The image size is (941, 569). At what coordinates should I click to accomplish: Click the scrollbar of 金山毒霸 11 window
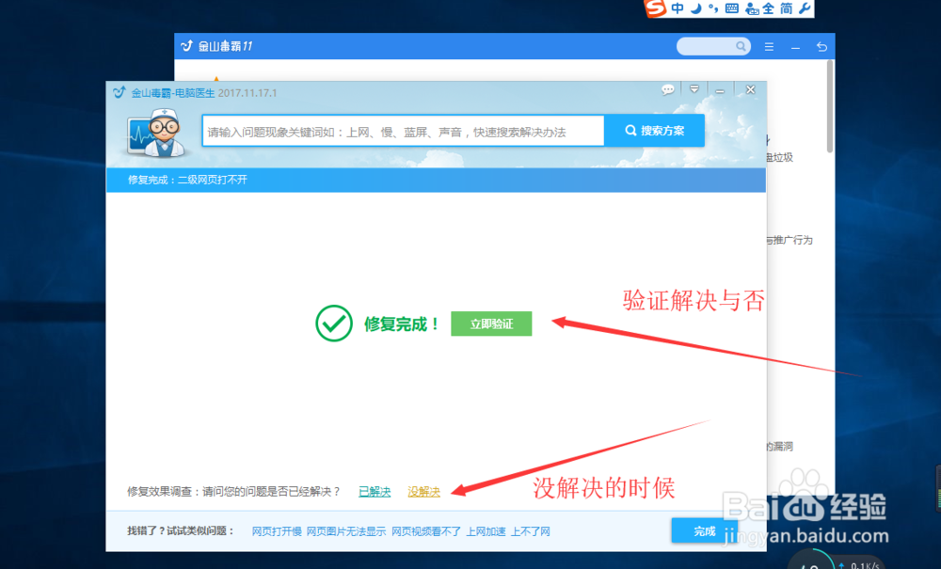point(830,106)
